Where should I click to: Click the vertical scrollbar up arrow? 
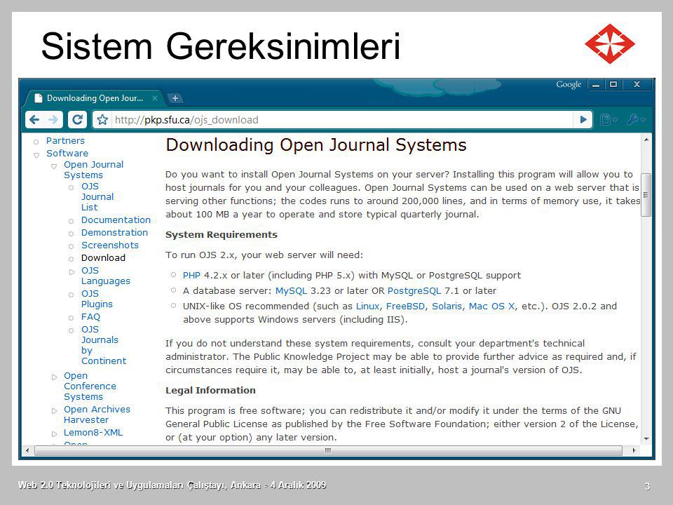tap(646, 140)
